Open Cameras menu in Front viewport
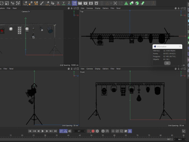 pyautogui.click(x=90, y=69)
